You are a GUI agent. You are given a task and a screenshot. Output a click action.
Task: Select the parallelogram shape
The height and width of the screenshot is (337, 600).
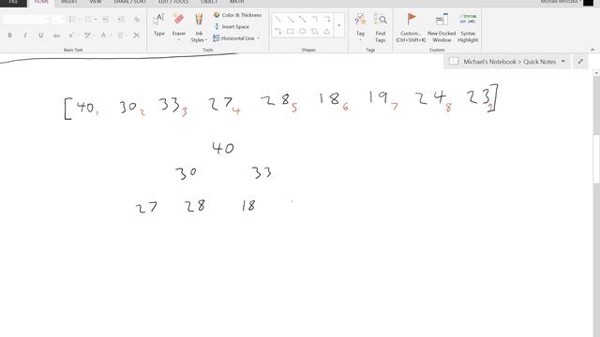click(315, 31)
